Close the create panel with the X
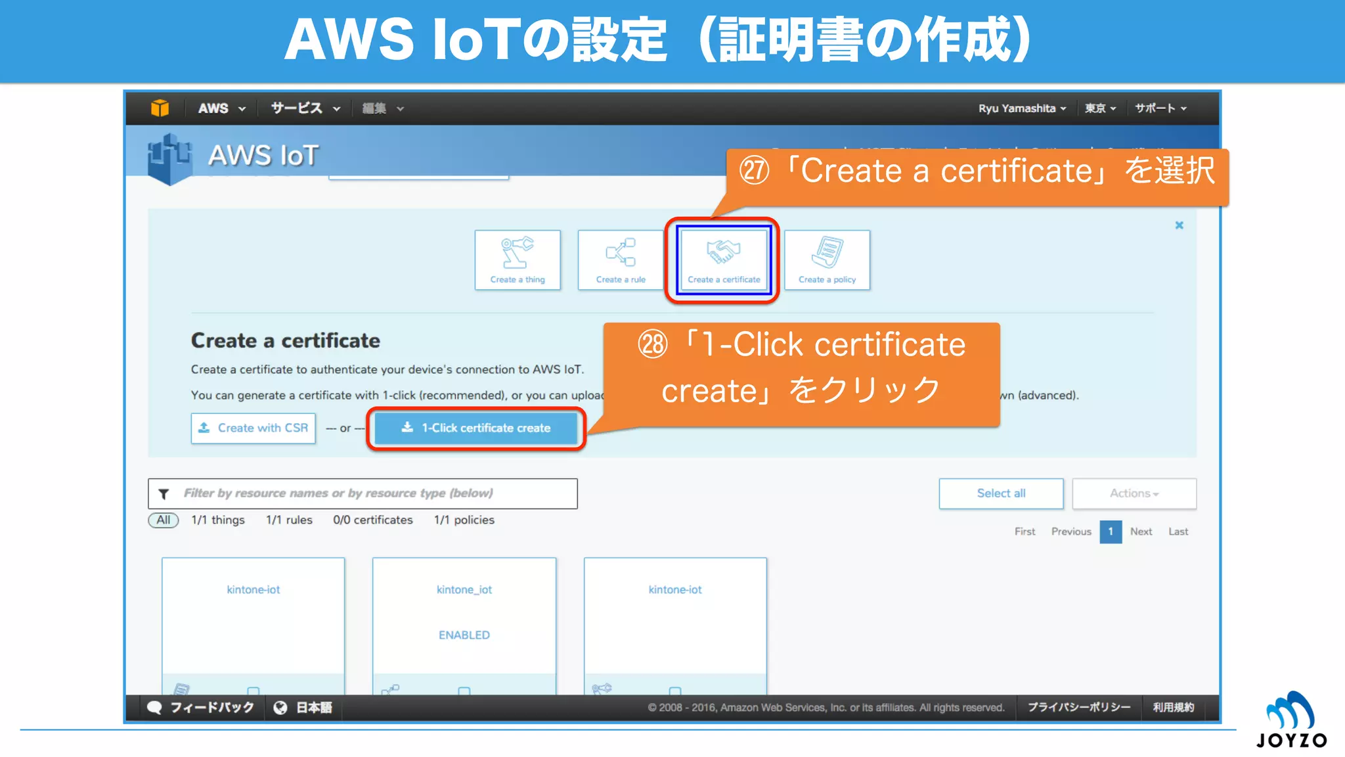The height and width of the screenshot is (757, 1345). tap(1179, 225)
